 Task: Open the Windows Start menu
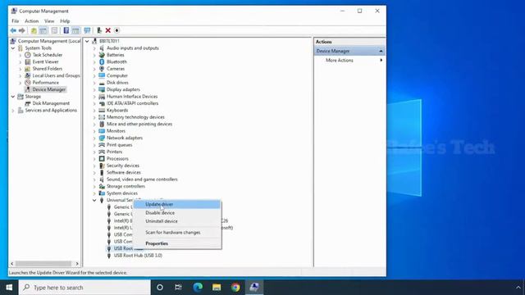(9, 288)
